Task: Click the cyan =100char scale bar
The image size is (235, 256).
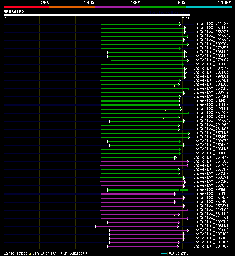Action: [x=164, y=253]
